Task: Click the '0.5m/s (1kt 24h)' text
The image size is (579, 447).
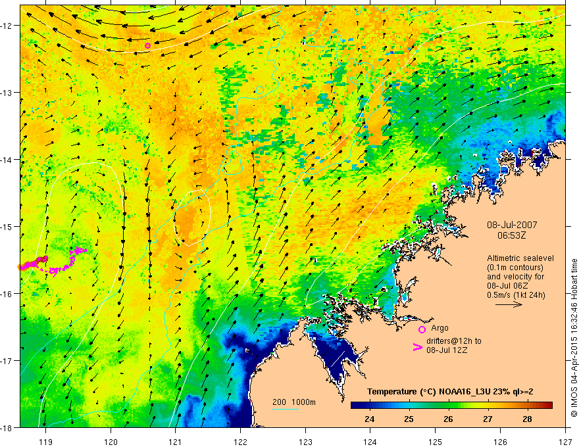Action: (x=516, y=295)
